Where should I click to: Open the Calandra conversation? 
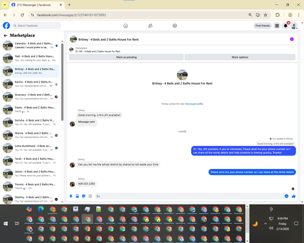[30, 46]
